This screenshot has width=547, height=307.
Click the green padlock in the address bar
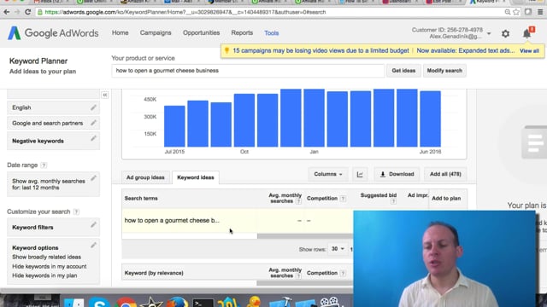click(x=40, y=12)
